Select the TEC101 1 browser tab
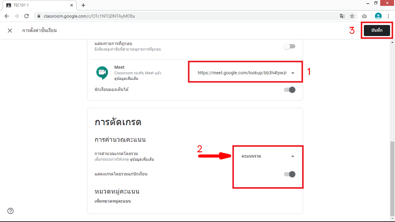This screenshot has width=395, height=222. [37, 5]
